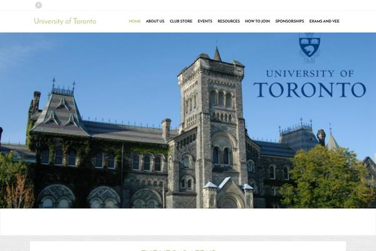The width and height of the screenshot is (376, 251).
Task: Open the About Us menu
Action: [x=155, y=21]
